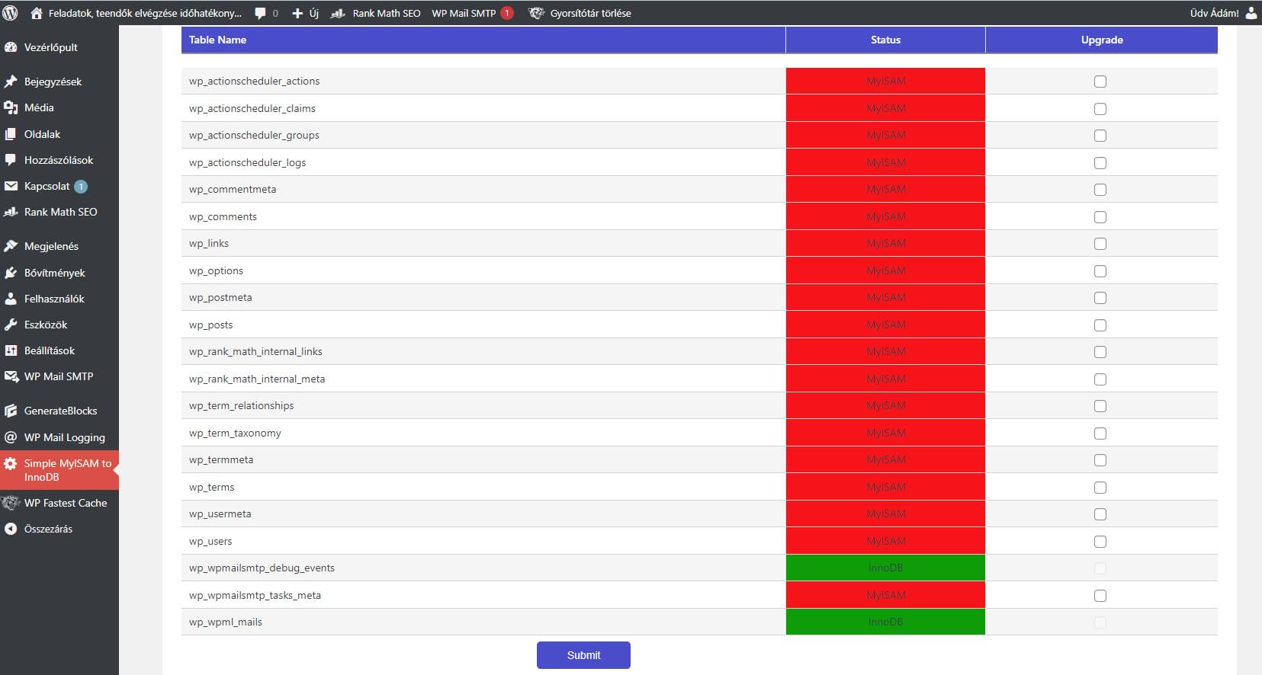Check the wp_usermeta upgrade box
Screen dimensions: 1262x675
tap(1100, 514)
